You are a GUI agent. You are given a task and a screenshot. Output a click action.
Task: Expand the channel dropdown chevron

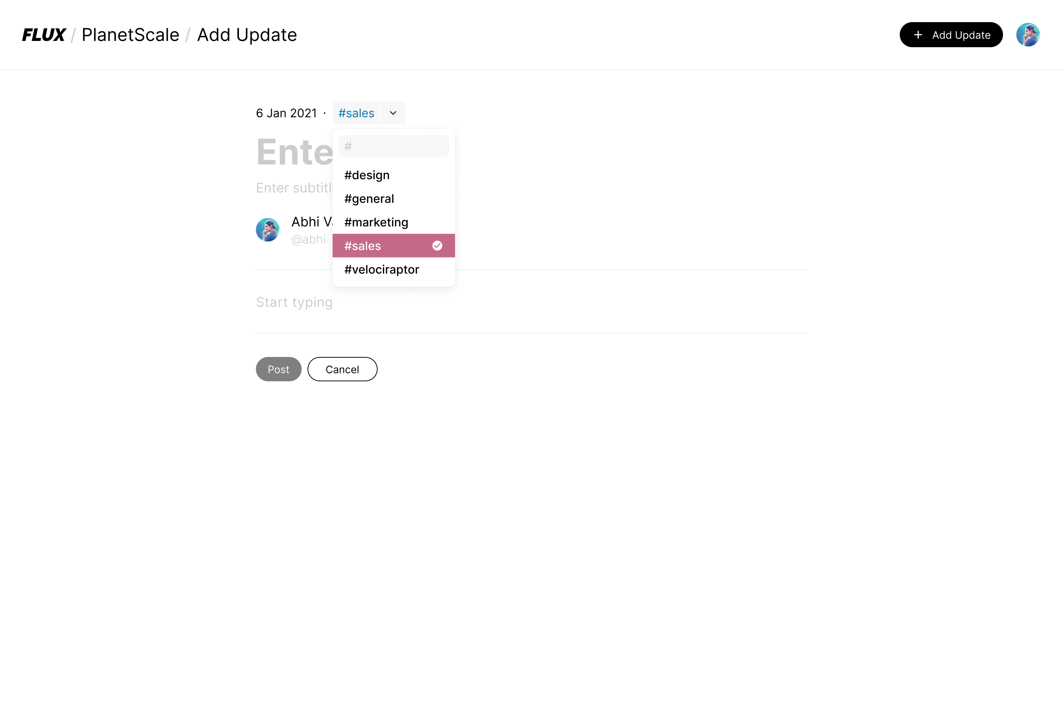[393, 113]
